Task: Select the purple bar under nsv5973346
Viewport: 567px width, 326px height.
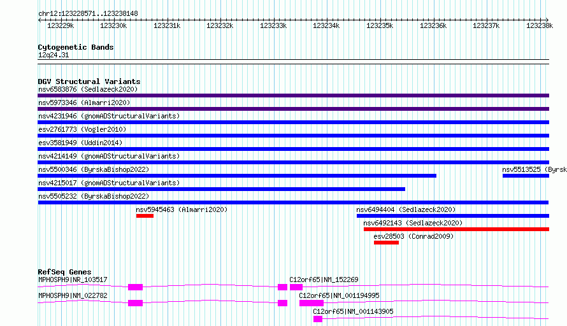Action: 293,109
